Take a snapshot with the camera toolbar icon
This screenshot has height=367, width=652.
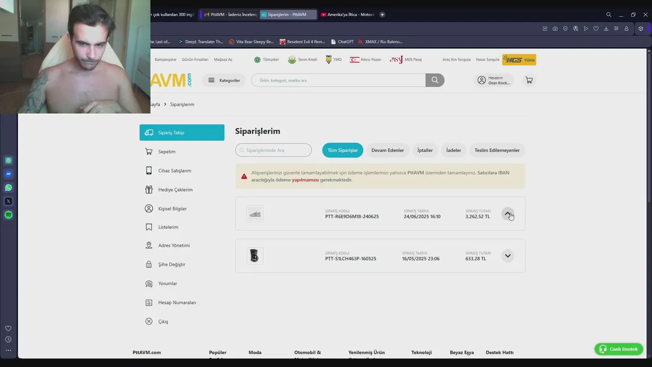[x=555, y=29]
